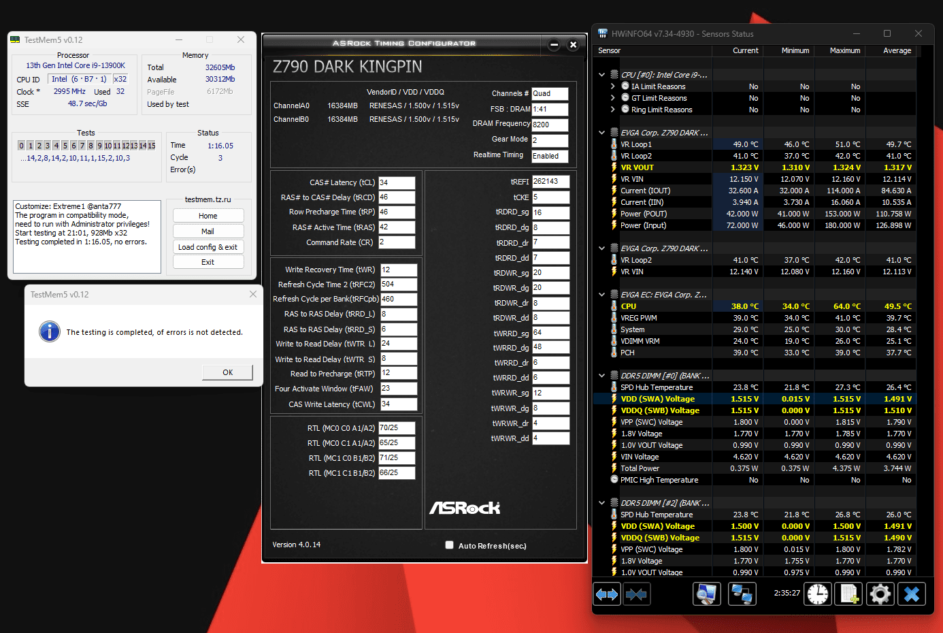This screenshot has width=943, height=633.
Task: Click circle icon beside IA Limit Reasons
Action: (625, 86)
